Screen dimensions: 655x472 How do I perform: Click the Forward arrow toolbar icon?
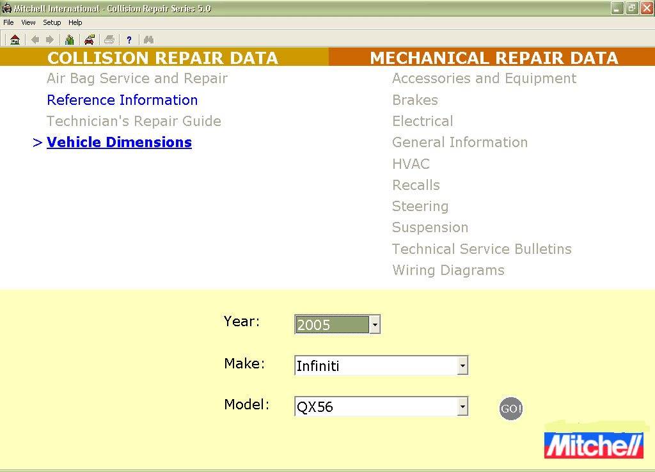(x=50, y=40)
